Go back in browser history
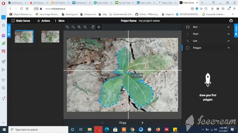The width and height of the screenshot is (238, 133). coord(10,9)
